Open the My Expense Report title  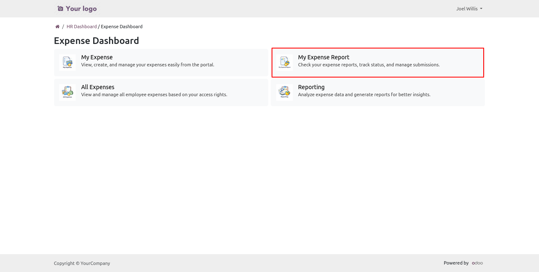click(324, 57)
